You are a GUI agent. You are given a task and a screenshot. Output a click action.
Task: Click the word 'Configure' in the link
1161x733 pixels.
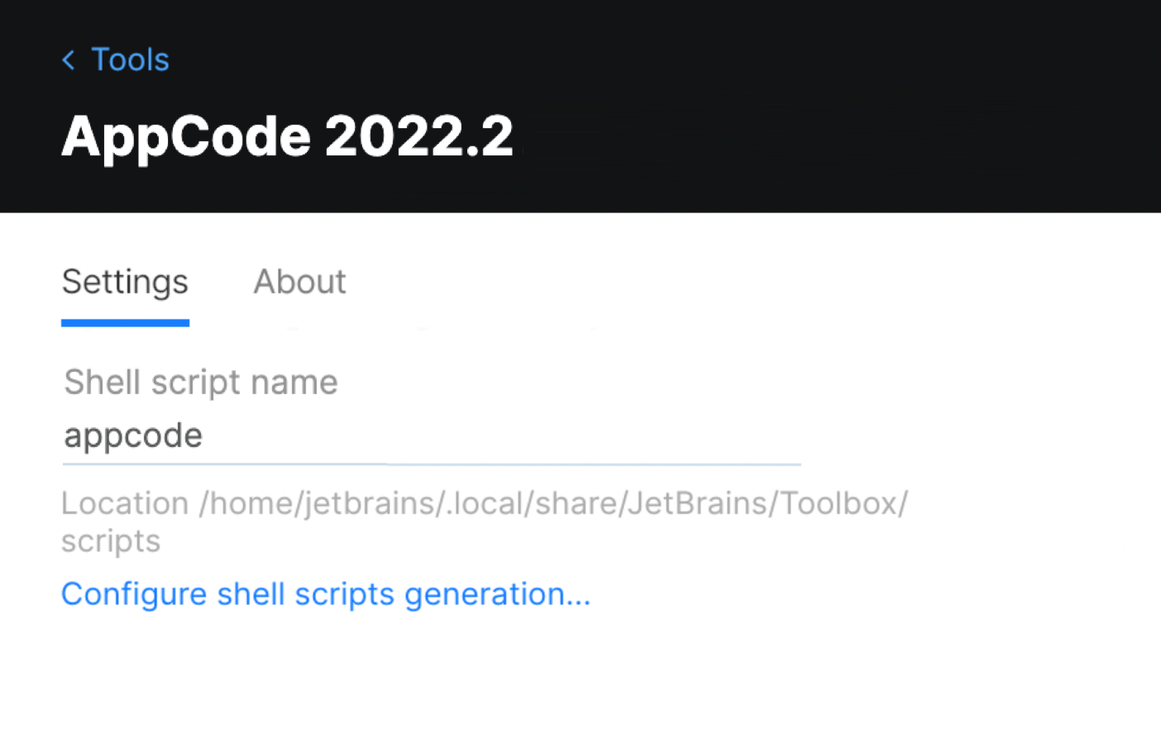pos(134,595)
